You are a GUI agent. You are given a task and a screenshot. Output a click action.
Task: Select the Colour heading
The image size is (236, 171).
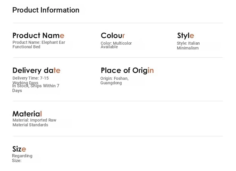tap(113, 35)
